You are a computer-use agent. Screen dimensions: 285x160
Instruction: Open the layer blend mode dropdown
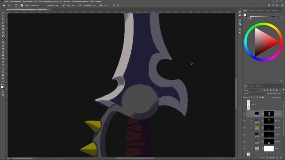pos(254,94)
